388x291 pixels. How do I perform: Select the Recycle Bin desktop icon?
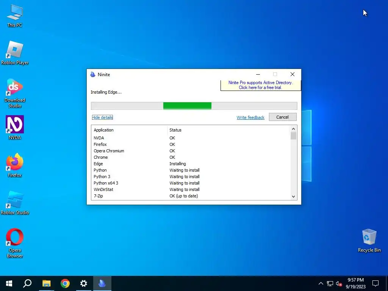(369, 241)
